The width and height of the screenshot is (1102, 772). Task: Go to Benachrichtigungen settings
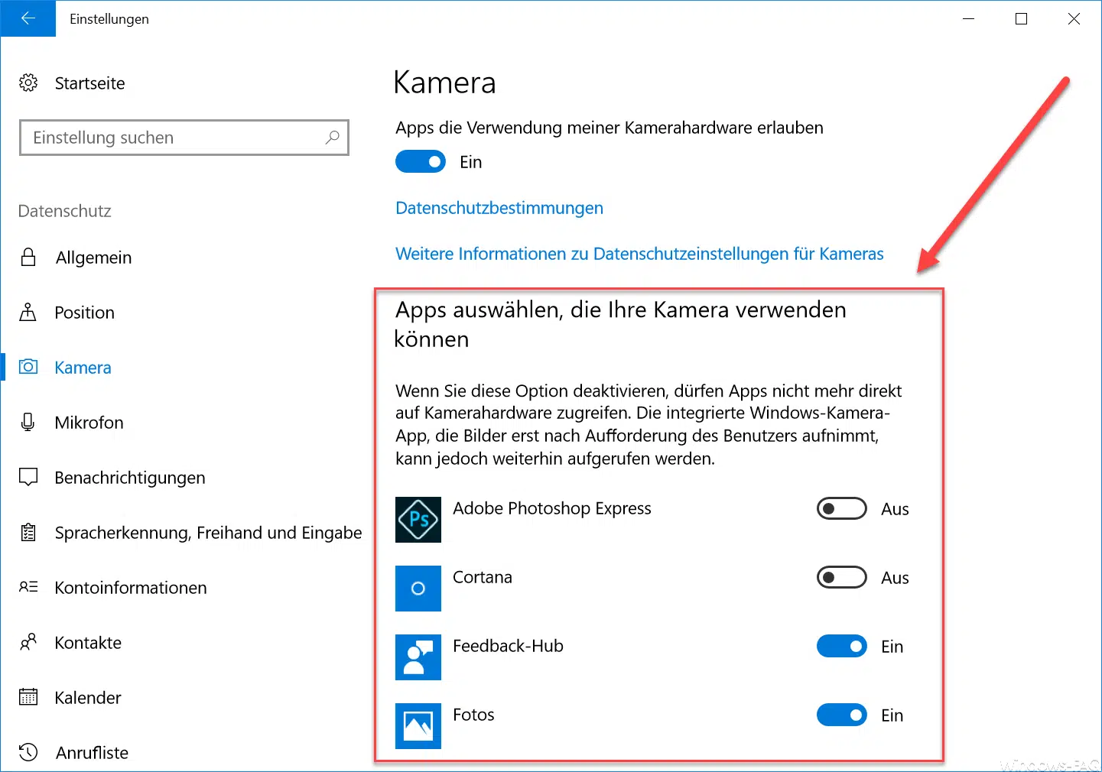[130, 478]
